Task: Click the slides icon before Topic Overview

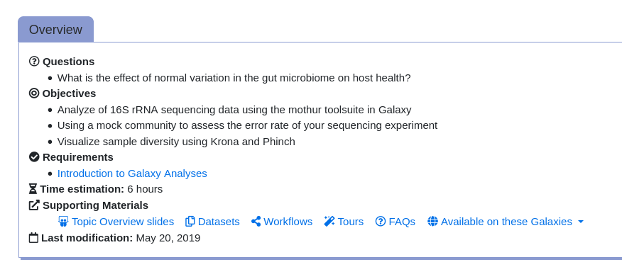Action: tap(63, 221)
